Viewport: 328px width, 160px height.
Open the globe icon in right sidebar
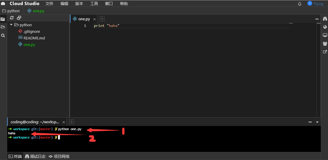[x=325, y=27]
